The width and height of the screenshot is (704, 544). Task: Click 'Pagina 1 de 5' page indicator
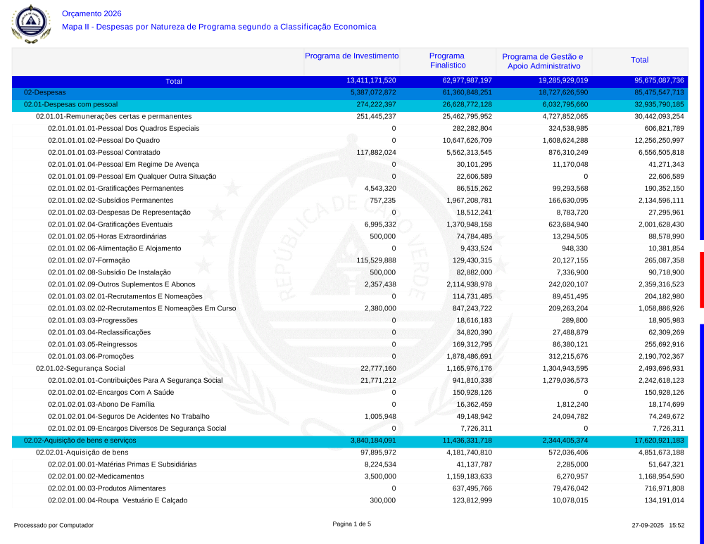point(351,524)
